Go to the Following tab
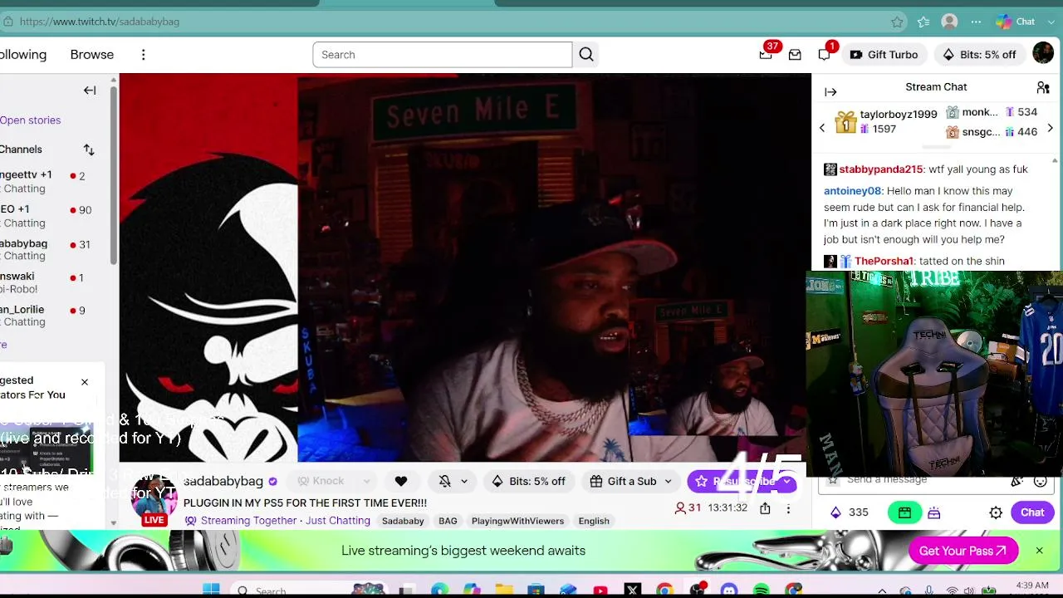Screen dimensions: 1063x598 (x=23, y=55)
